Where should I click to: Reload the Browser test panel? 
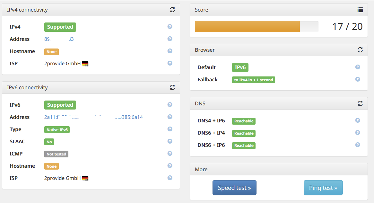(x=360, y=50)
